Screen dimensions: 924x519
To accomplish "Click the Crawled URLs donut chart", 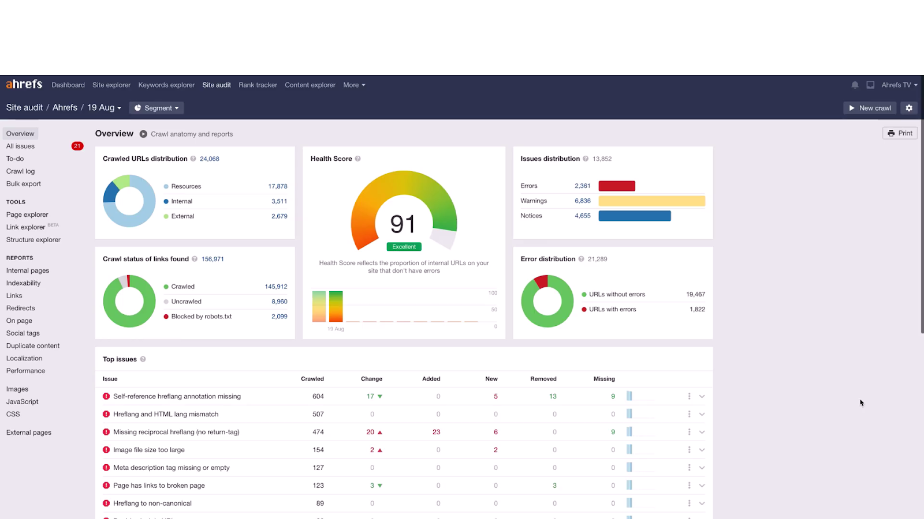I will click(x=129, y=201).
